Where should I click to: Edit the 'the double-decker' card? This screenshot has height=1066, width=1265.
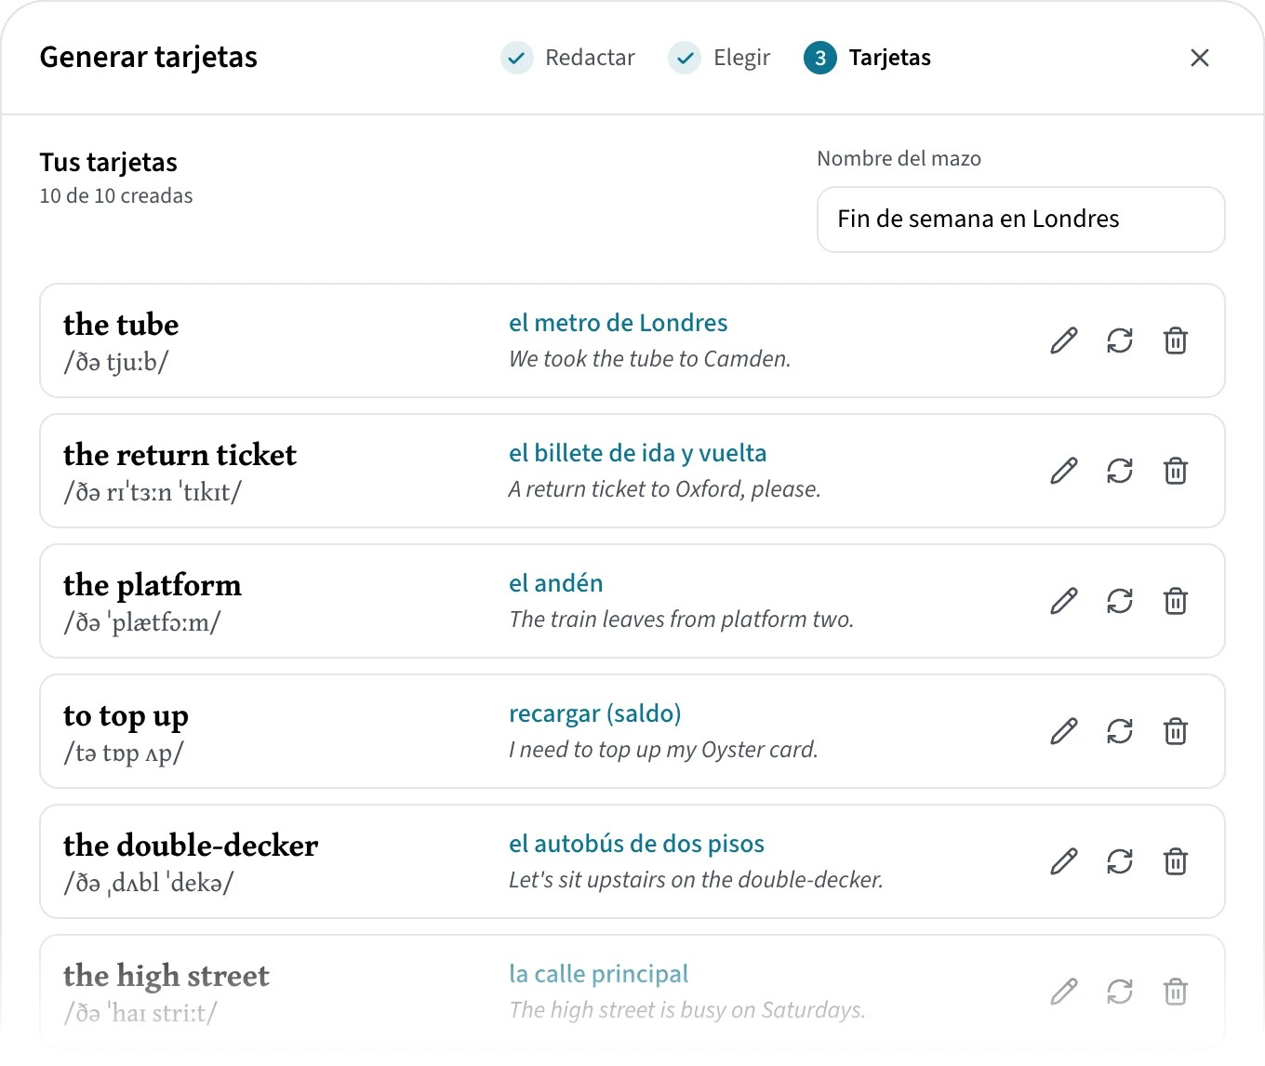tap(1064, 861)
